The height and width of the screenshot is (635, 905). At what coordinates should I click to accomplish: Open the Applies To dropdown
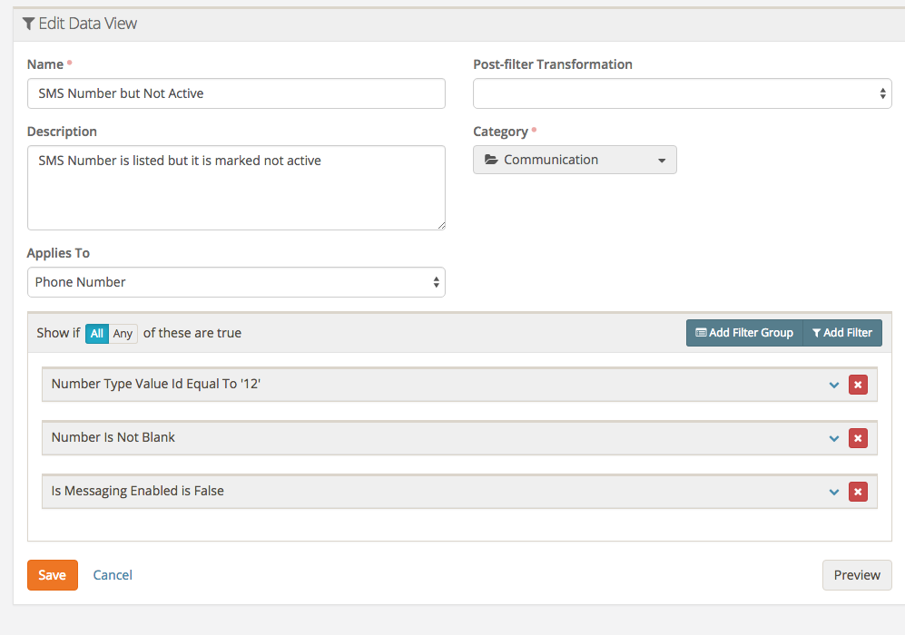pyautogui.click(x=236, y=282)
